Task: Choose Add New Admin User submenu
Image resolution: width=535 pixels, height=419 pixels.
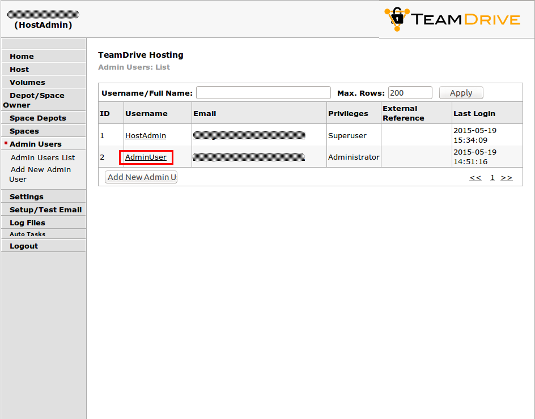Action: 40,174
